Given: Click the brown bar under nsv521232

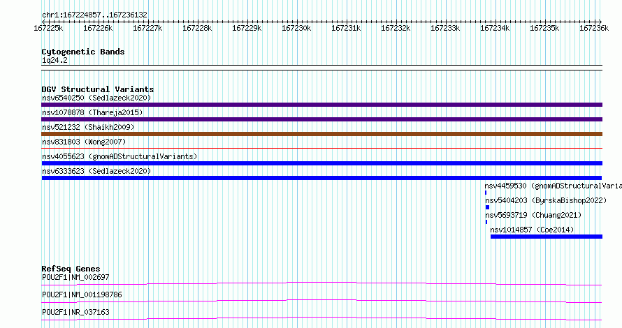Looking at the screenshot, I should 321,134.
